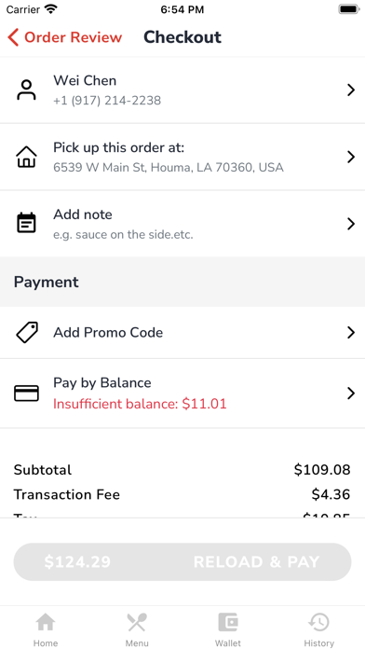The image size is (365, 649).
Task: Expand the Add Promo Code chevron
Action: click(x=351, y=332)
